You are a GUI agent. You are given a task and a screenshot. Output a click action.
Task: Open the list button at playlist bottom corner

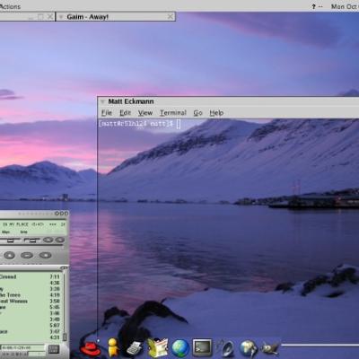coord(54,349)
